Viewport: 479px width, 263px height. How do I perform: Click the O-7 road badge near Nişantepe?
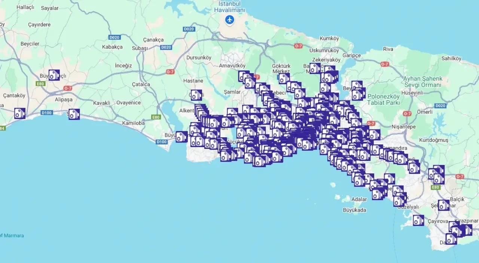pyautogui.click(x=407, y=113)
